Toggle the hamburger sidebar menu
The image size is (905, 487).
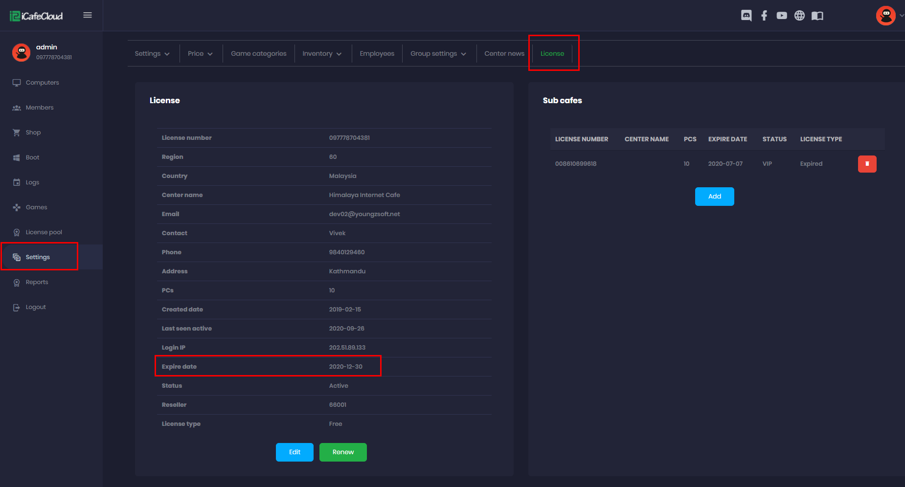click(x=88, y=15)
